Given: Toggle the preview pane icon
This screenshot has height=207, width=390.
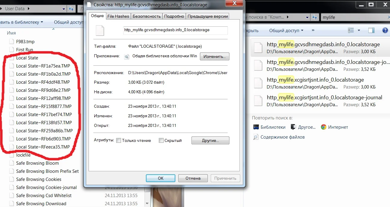Looking at the screenshot, I should coord(371,30).
